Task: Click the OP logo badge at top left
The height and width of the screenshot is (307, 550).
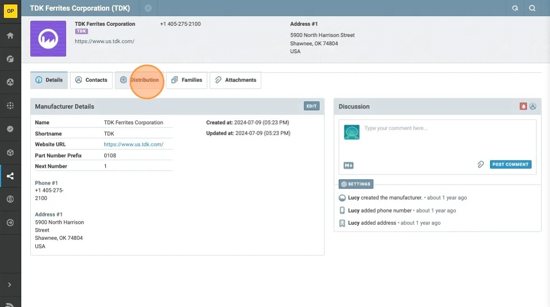Action: pos(10,11)
